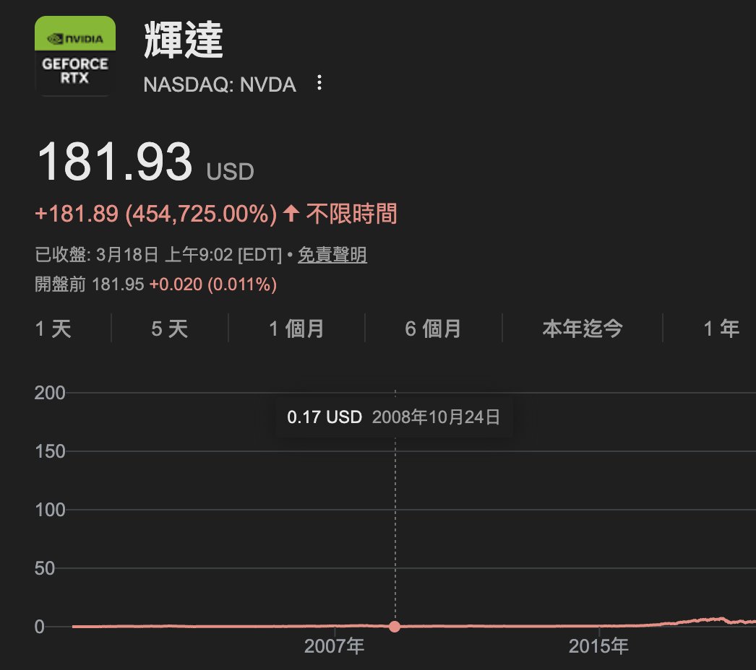
Task: Click the upward arrow change indicator
Action: pos(291,213)
